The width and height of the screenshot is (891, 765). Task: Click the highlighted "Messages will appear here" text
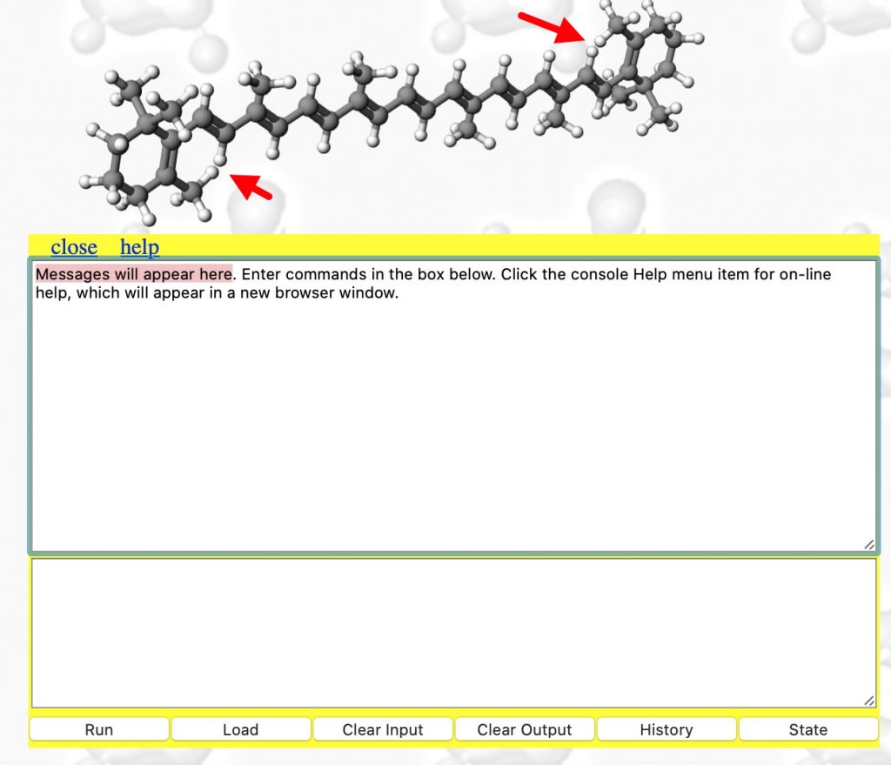click(134, 275)
